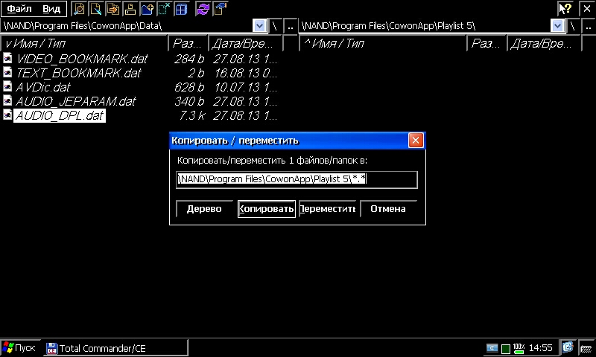The image size is (596, 357).
Task: Select TEXT_BOOKMARK.dat file
Action: (x=78, y=72)
